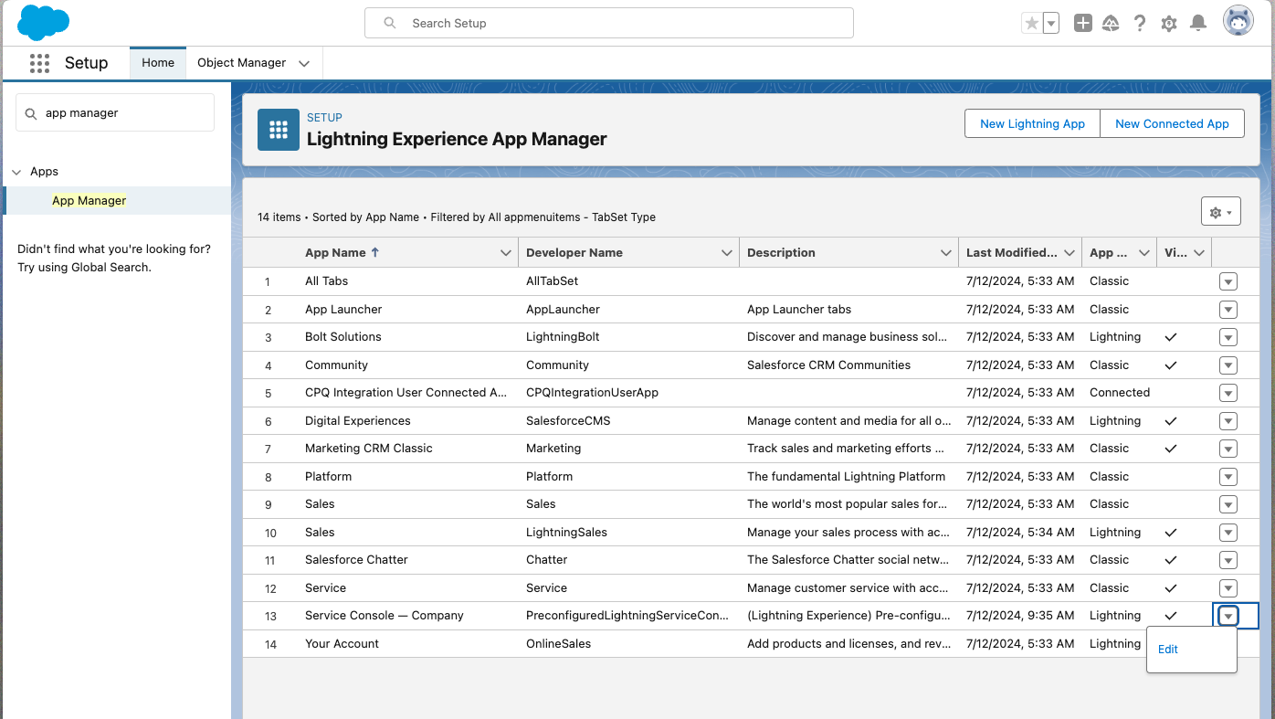The width and height of the screenshot is (1275, 719).
Task: Open App Manager from the sidebar
Action: click(x=89, y=200)
